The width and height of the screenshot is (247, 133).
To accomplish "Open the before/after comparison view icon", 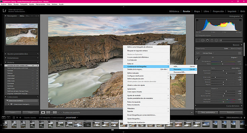I will pyautogui.click(x=55, y=113).
